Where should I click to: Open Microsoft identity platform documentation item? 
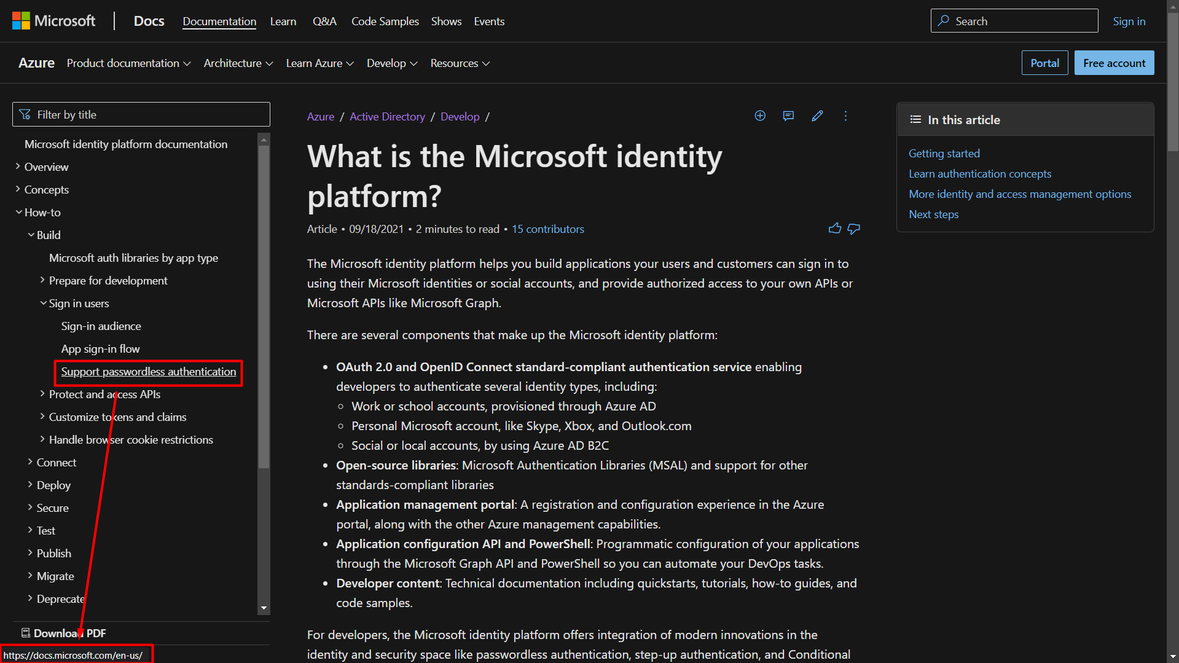click(126, 144)
